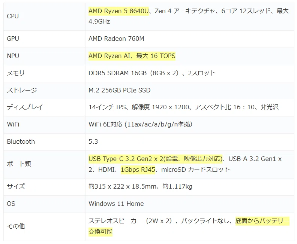Select the ストレージ row label

pyautogui.click(x=22, y=90)
